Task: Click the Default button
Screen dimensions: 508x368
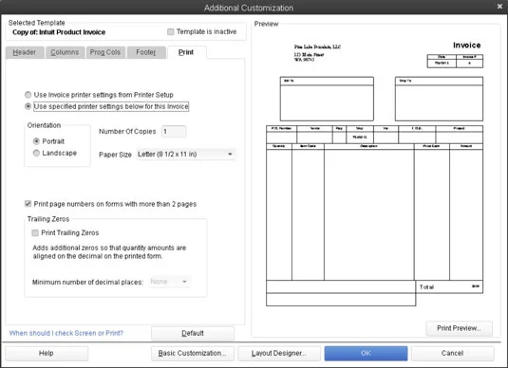Action: coord(193,333)
